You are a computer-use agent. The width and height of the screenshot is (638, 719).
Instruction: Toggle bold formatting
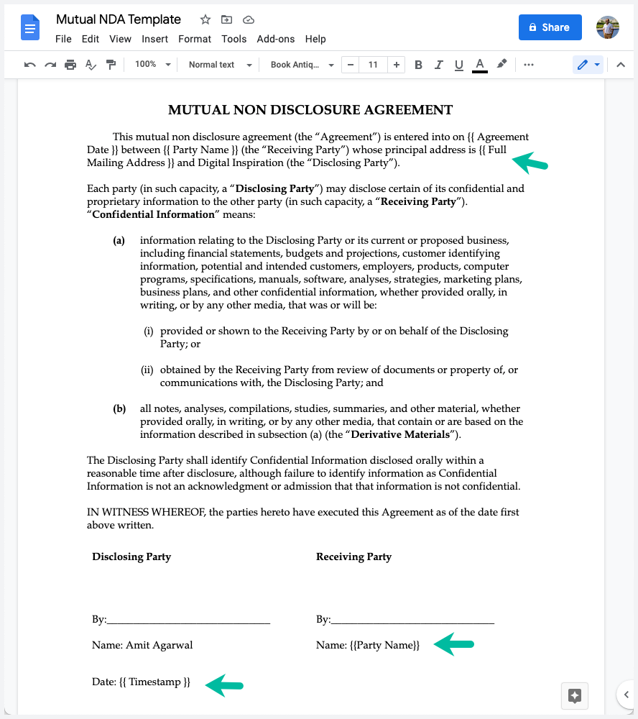tap(418, 65)
